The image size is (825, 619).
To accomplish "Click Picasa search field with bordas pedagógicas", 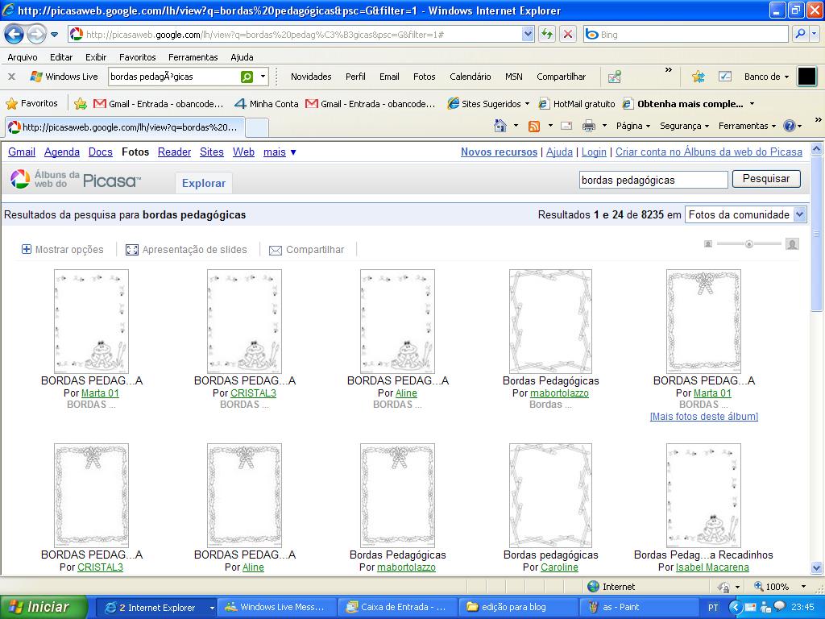I will pyautogui.click(x=653, y=180).
